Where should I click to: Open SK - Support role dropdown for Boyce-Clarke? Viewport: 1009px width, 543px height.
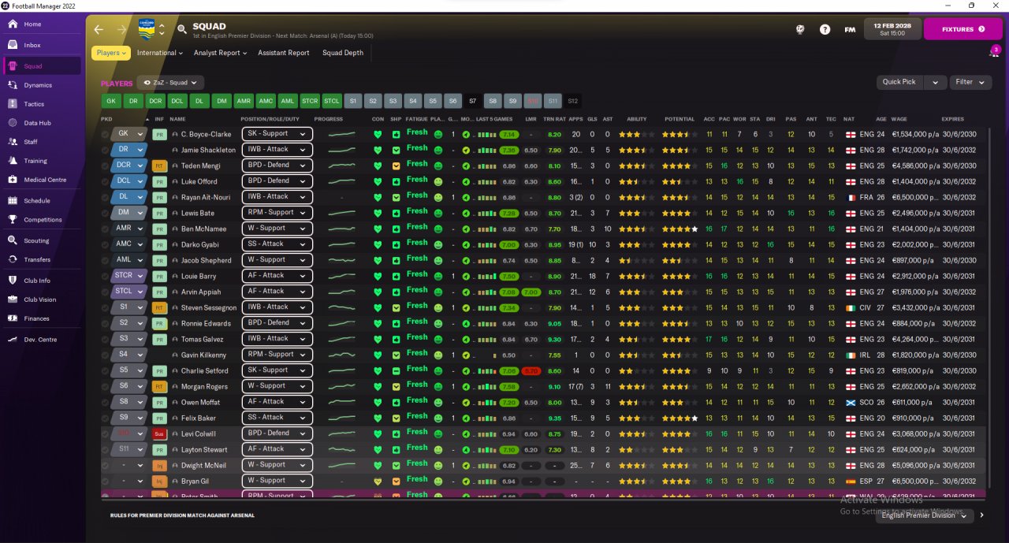277,134
